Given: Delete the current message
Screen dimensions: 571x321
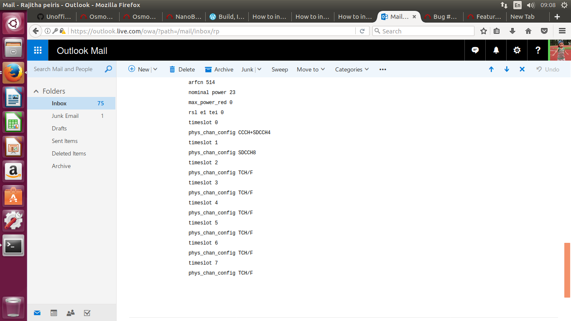Looking at the screenshot, I should point(182,69).
